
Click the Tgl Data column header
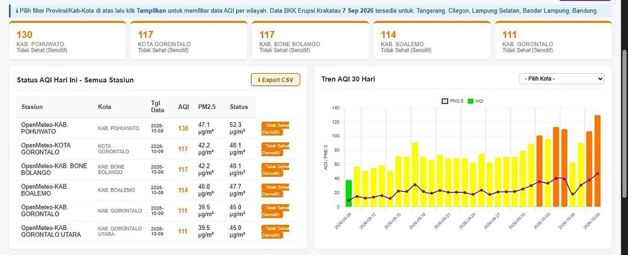pyautogui.click(x=157, y=107)
